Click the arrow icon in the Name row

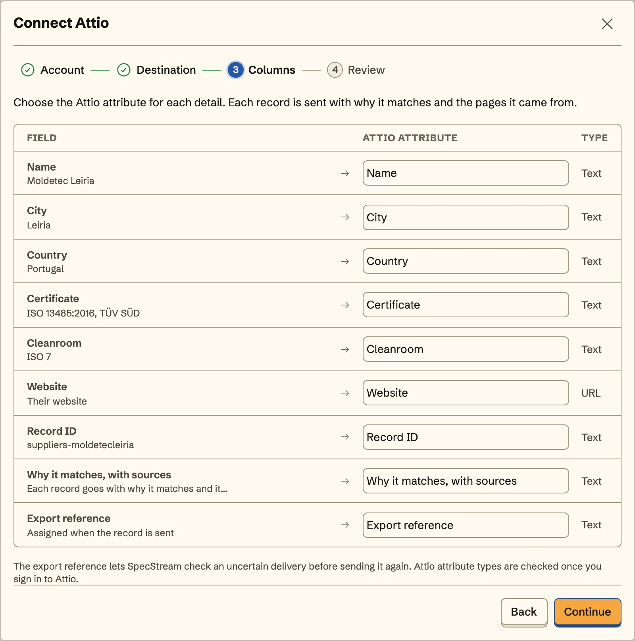[x=345, y=173]
